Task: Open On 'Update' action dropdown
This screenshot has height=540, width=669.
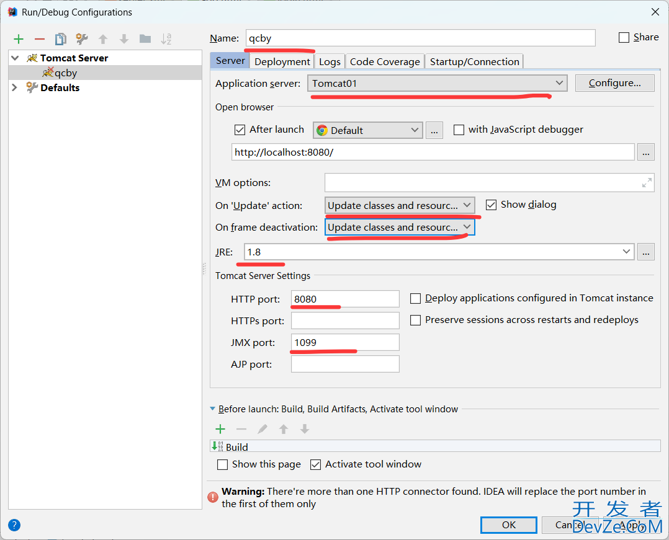Action: tap(400, 205)
